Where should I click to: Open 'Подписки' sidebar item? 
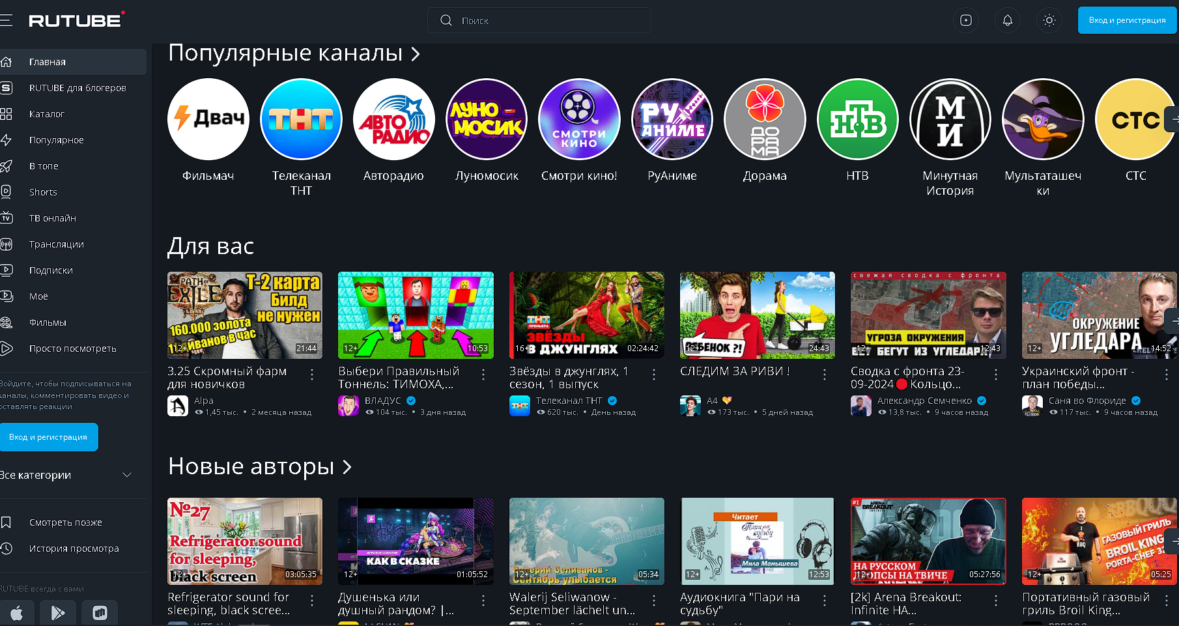click(x=72, y=270)
